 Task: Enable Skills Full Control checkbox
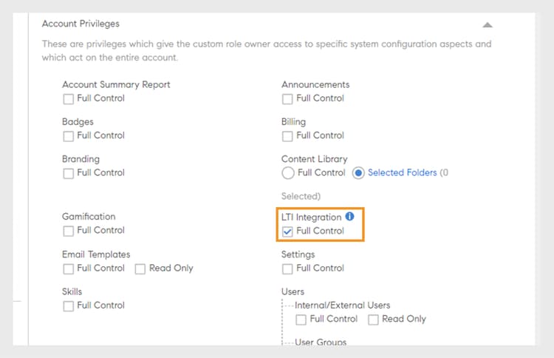(x=69, y=305)
